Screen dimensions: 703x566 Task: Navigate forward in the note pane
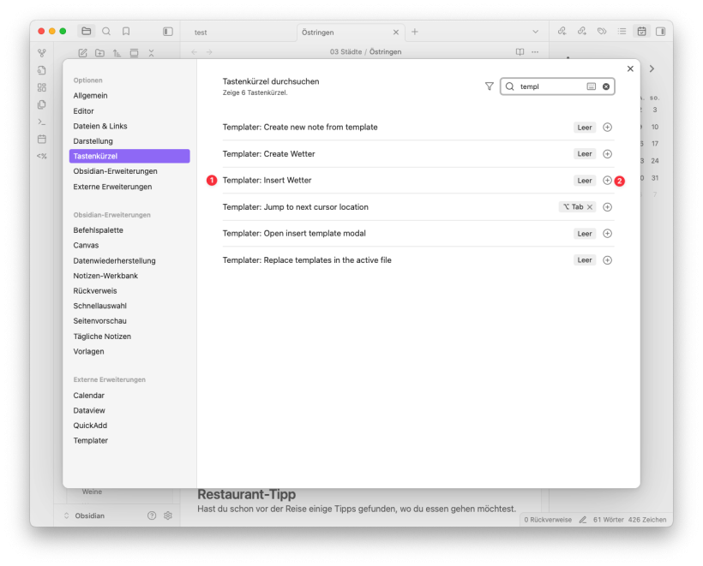(209, 52)
